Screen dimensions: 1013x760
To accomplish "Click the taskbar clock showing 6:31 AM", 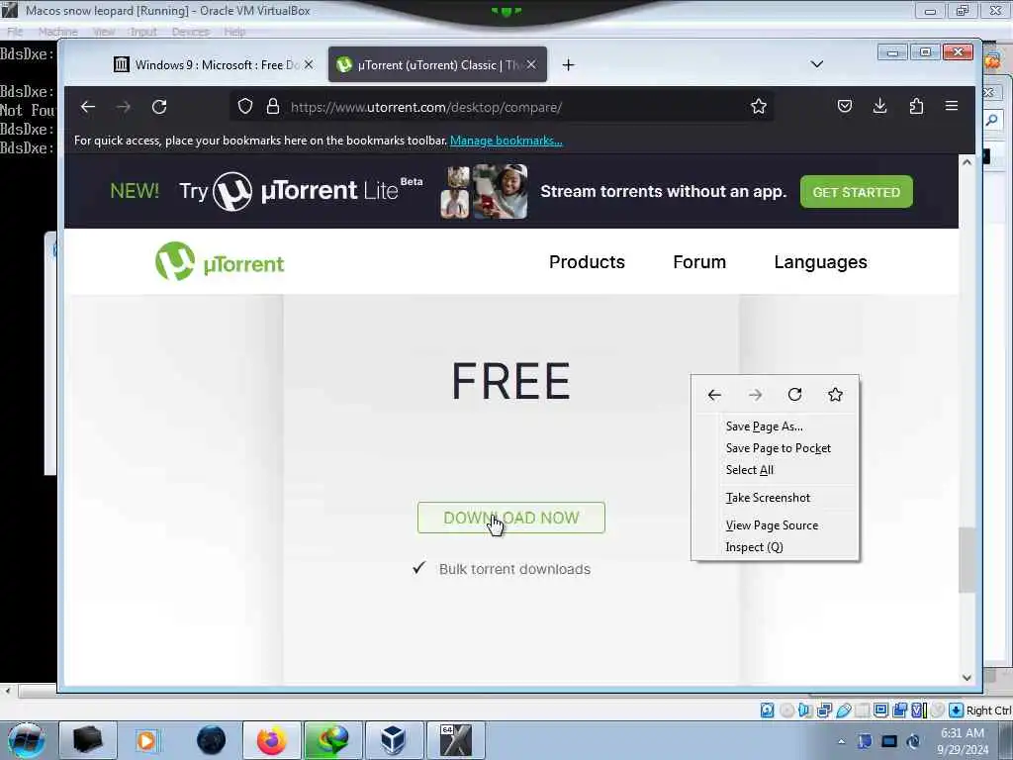I will coord(963,740).
